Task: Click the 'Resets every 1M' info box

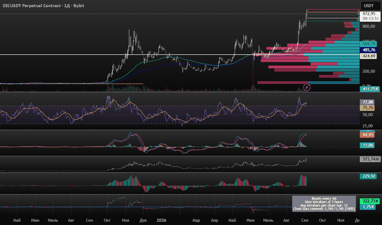Action: coord(324,204)
